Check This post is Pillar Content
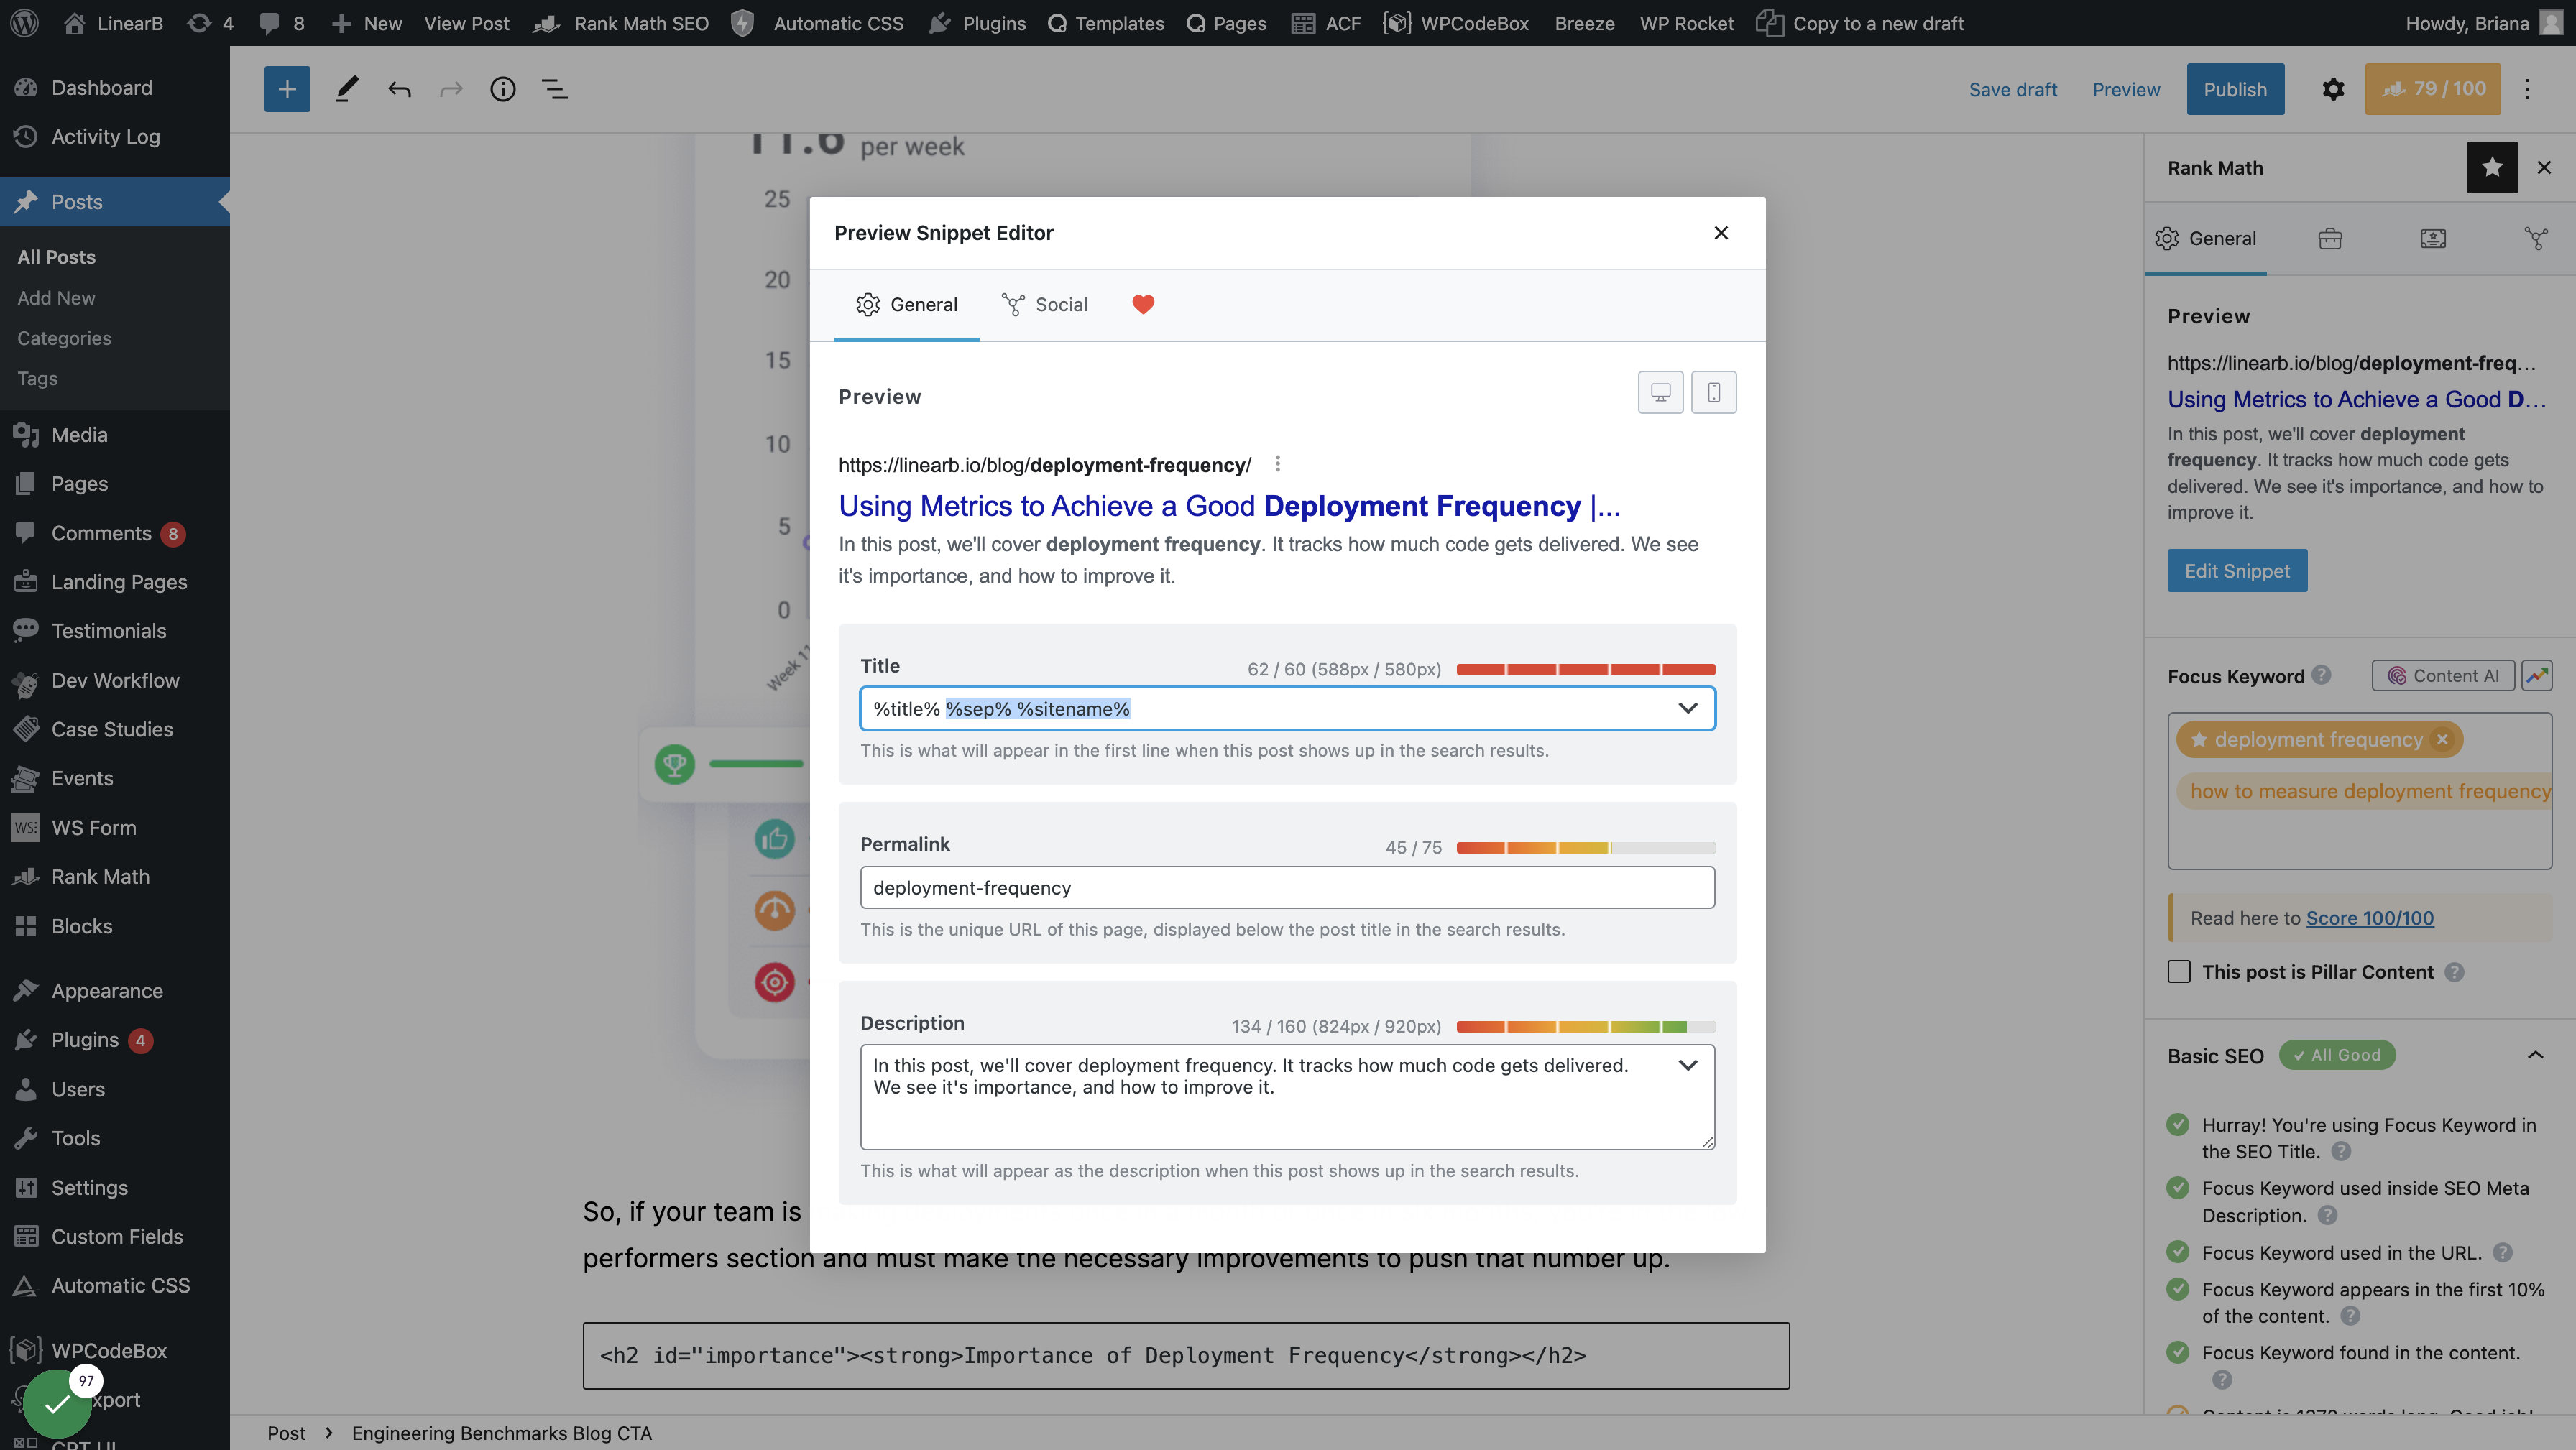 click(x=2179, y=971)
